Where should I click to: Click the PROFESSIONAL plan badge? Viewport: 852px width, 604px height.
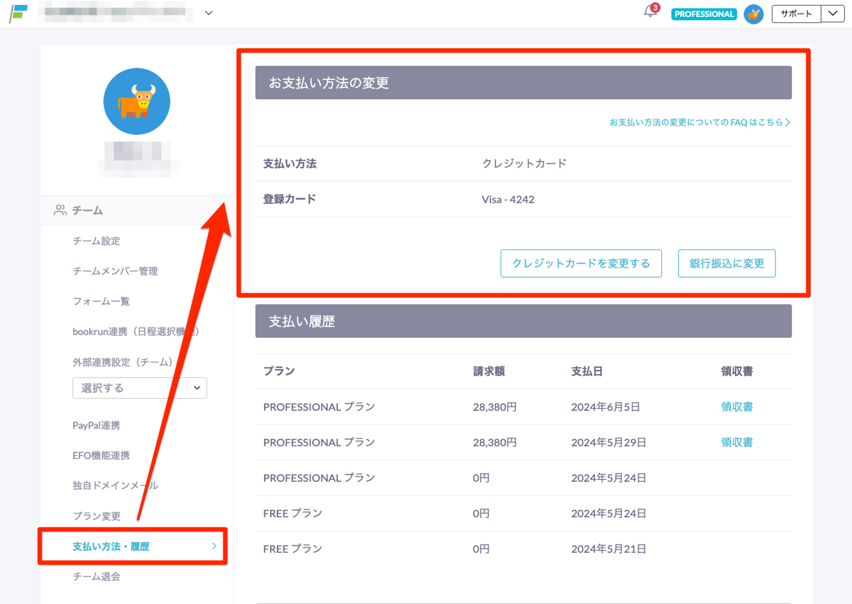coord(704,14)
